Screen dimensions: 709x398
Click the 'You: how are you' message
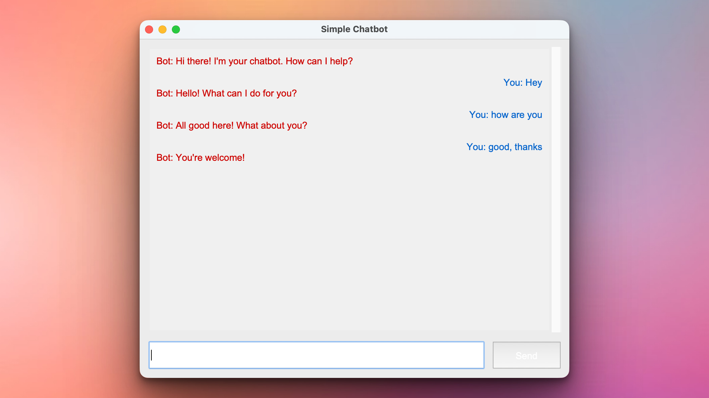click(x=505, y=115)
